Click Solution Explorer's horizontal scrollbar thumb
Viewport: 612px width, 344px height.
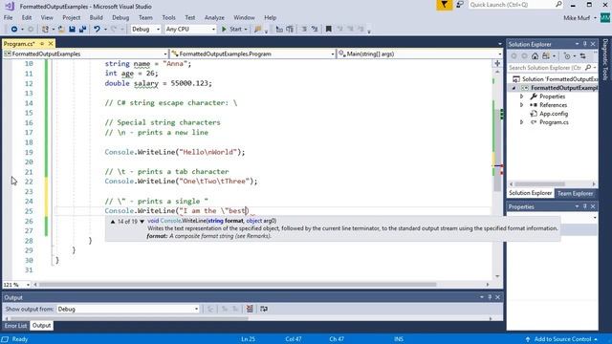pyautogui.click(x=539, y=183)
